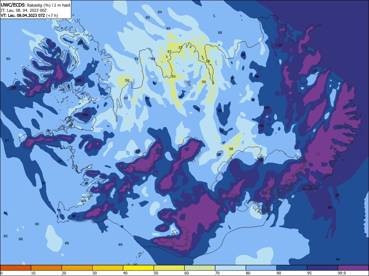The height and width of the screenshot is (276, 369).
Task: Click the humidity value '99' in the Westfjords
Action: [14, 88]
